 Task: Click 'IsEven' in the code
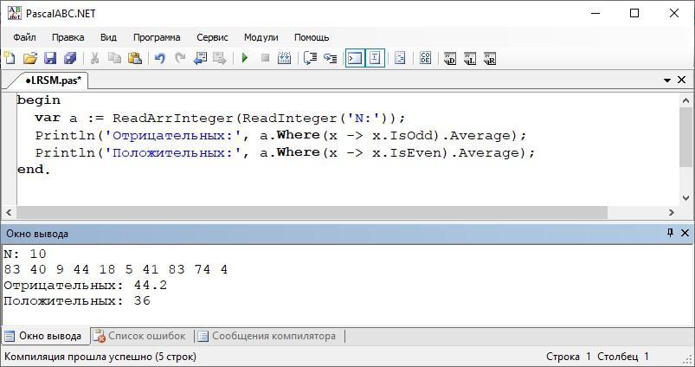(415, 152)
